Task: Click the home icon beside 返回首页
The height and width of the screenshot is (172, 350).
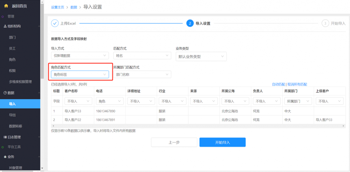Action: 6,6
